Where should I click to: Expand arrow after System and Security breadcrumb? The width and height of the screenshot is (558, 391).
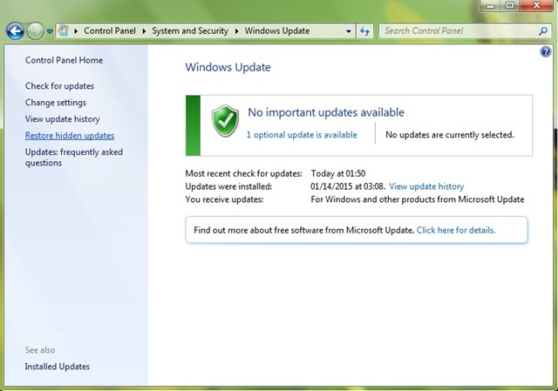[236, 31]
